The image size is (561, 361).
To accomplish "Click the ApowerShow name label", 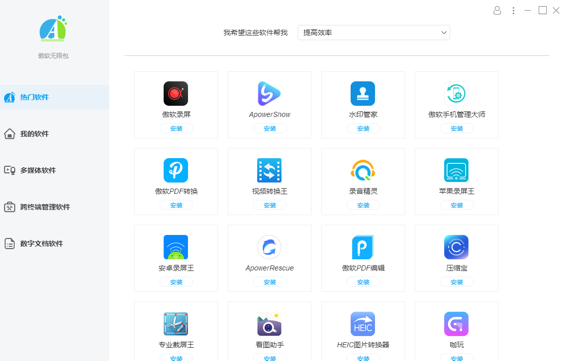I will (269, 114).
